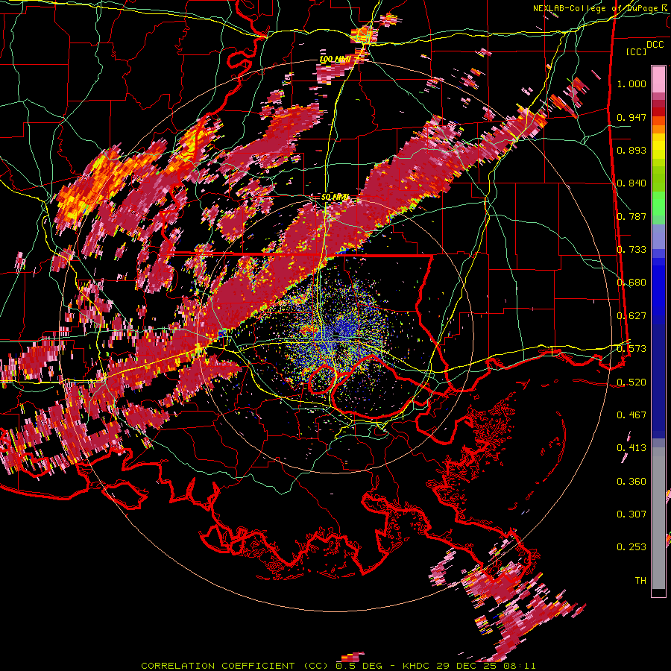Viewport: 671px width, 671px height.
Task: Select the 0.680 legend value
Action: pyautogui.click(x=631, y=283)
